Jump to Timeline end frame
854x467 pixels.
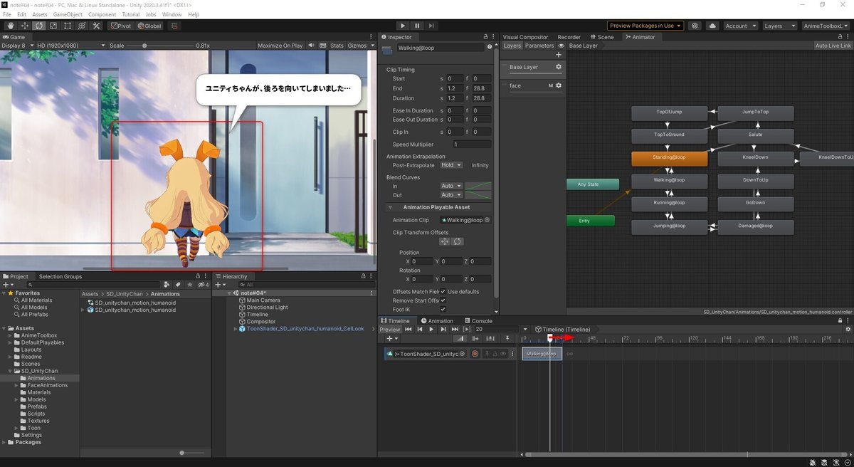pyautogui.click(x=455, y=329)
